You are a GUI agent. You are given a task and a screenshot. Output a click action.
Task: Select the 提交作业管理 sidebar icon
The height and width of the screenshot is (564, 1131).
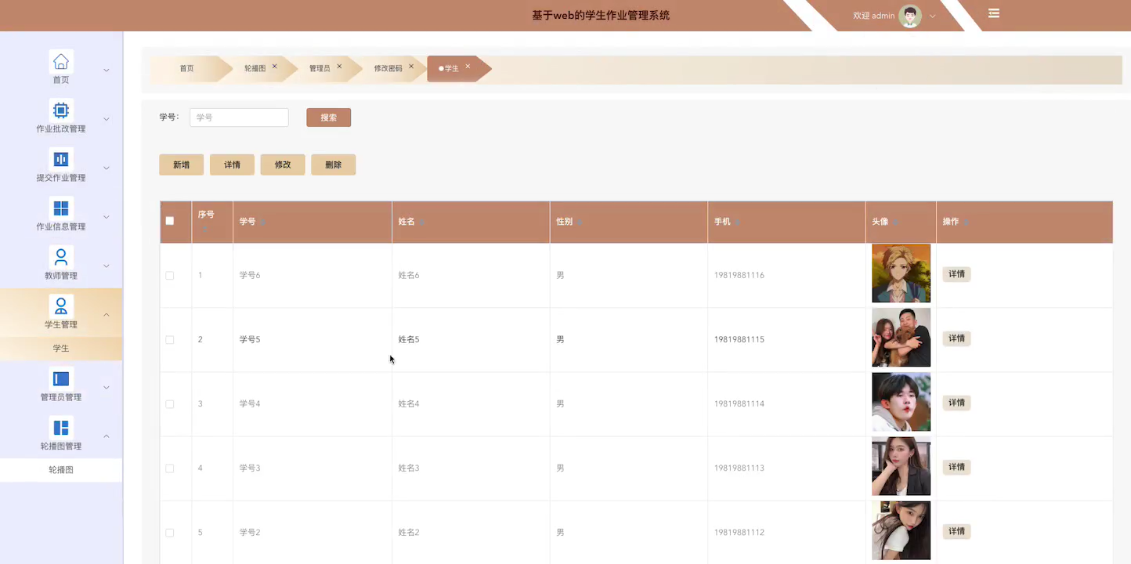tap(61, 159)
